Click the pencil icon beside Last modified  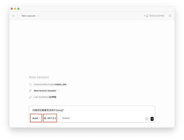click(30, 97)
